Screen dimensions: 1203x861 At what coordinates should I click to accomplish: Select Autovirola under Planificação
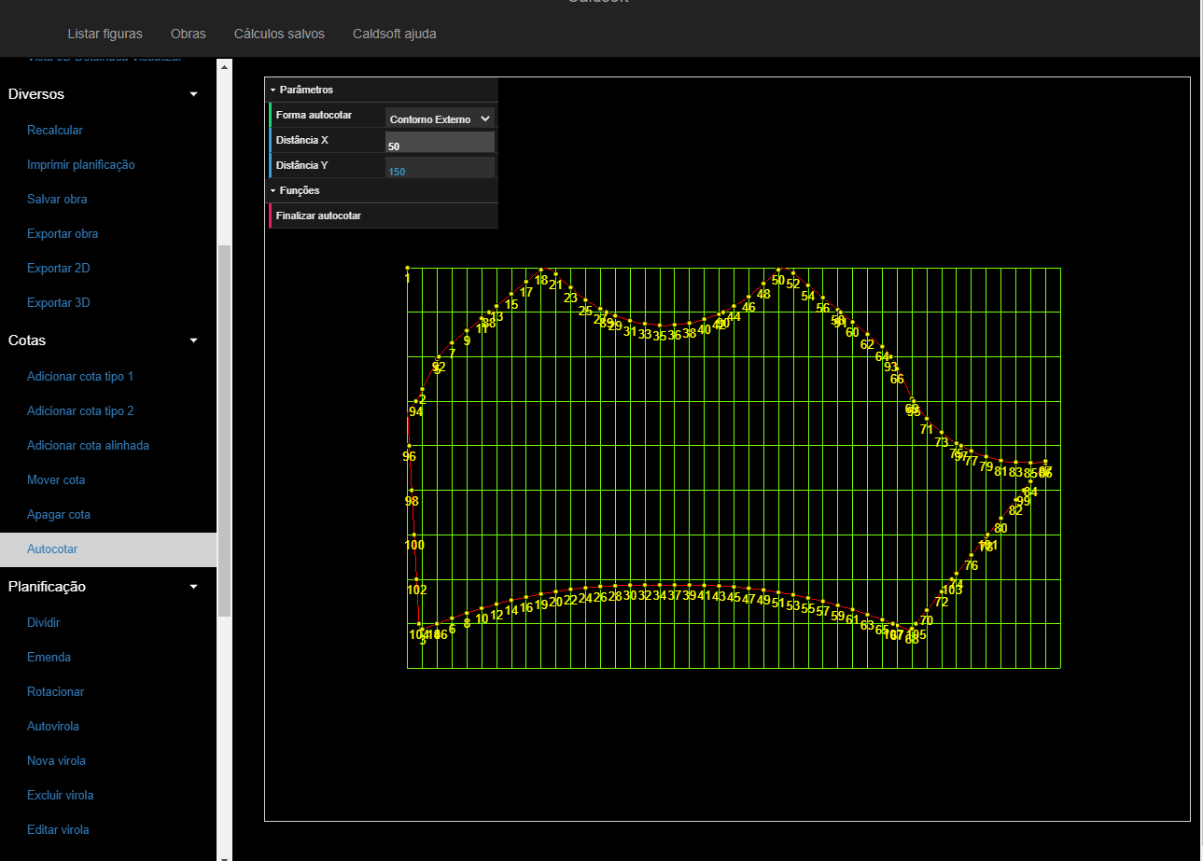53,727
